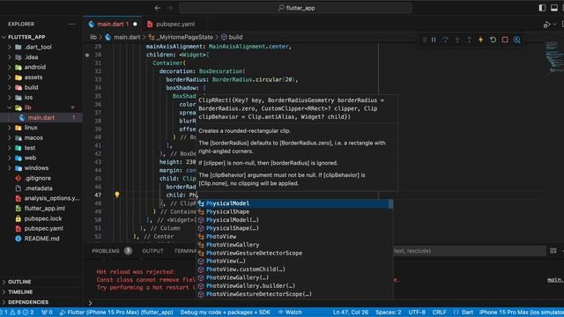
Task: Open the flutter_app command center search
Action: click(x=296, y=8)
